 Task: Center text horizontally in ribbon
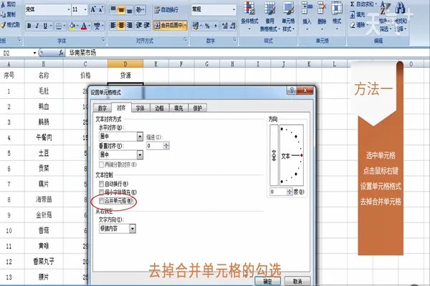click(x=121, y=26)
